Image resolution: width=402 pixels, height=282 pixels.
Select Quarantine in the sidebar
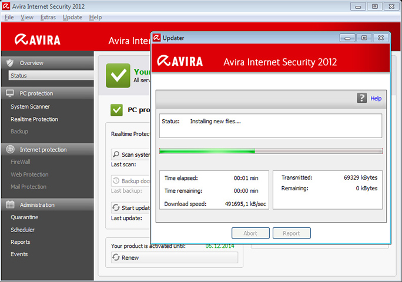24,217
